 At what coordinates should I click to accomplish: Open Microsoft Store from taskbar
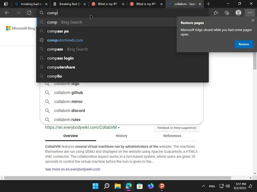pos(140,186)
